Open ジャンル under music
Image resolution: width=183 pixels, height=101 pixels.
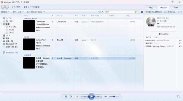pos(10,33)
